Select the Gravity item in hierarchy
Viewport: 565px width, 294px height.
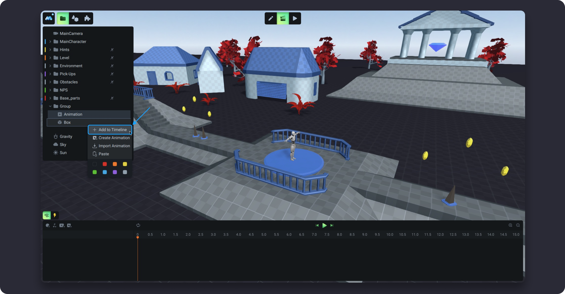point(66,136)
